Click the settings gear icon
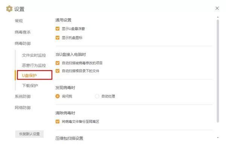Viewport: 226px width, 145px height. [9, 9]
